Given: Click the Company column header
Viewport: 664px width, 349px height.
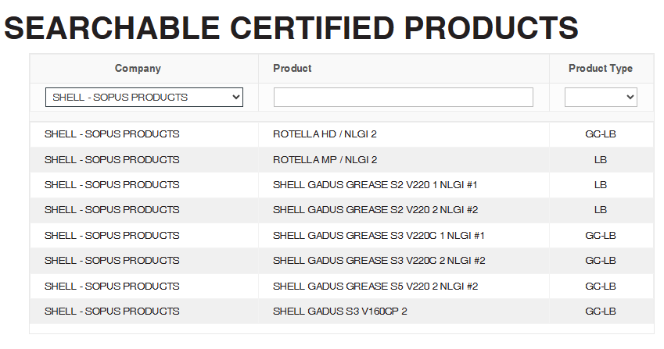Looking at the screenshot, I should tap(138, 69).
